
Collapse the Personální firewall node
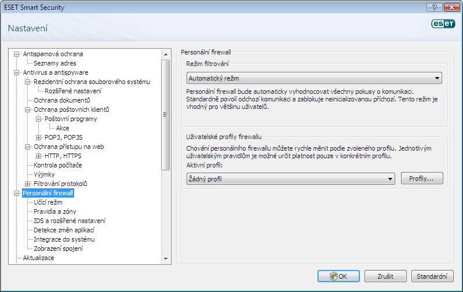(17, 193)
